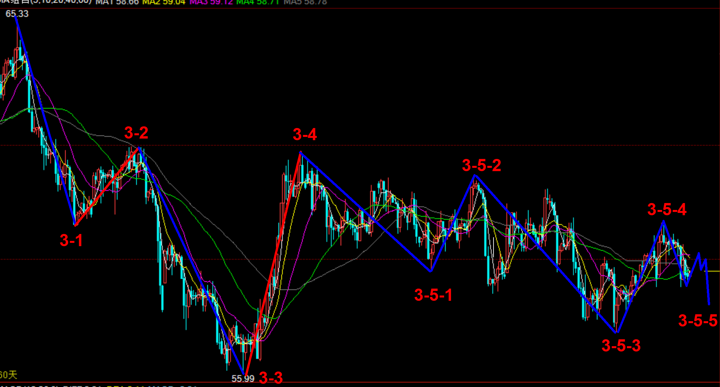
Task: Click the 3-5-3 annotation text
Action: pyautogui.click(x=621, y=346)
